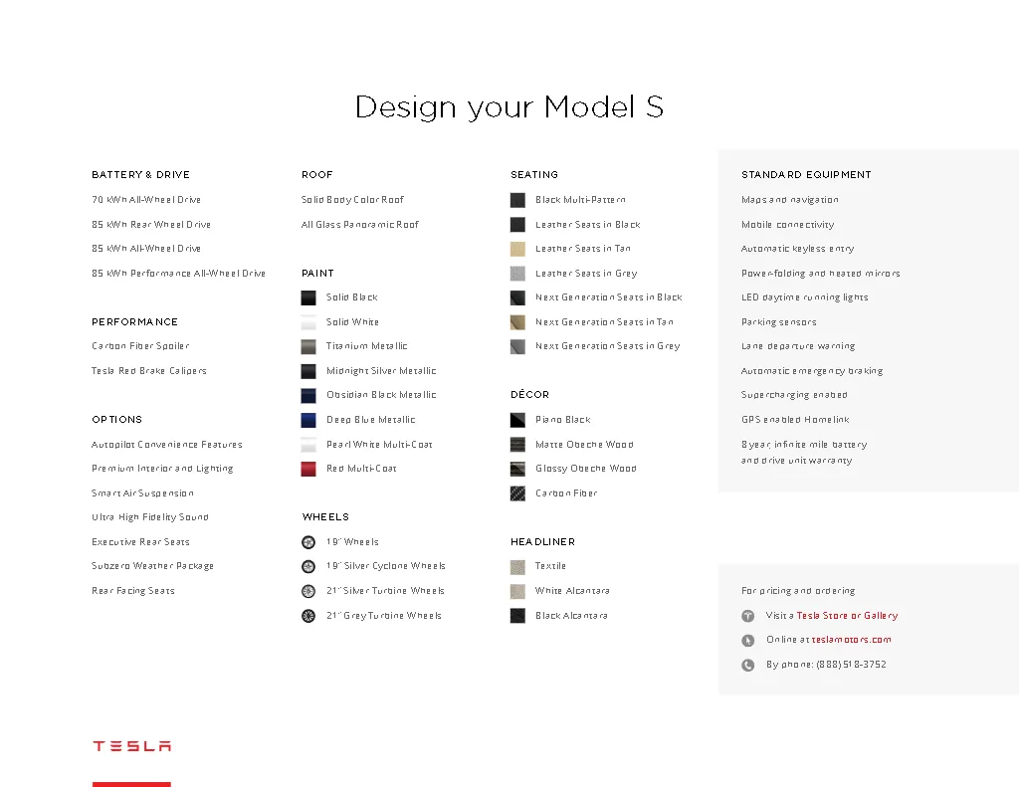The image size is (1019, 787).
Task: Choose the White Alcantara headliner swatch
Action: (x=517, y=591)
